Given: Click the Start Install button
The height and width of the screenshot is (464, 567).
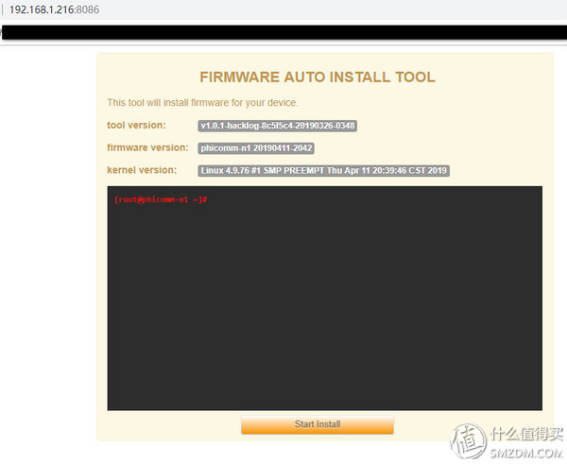Looking at the screenshot, I should (x=318, y=424).
